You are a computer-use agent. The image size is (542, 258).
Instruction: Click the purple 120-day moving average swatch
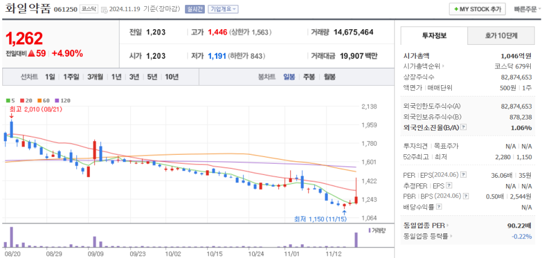coord(57,100)
